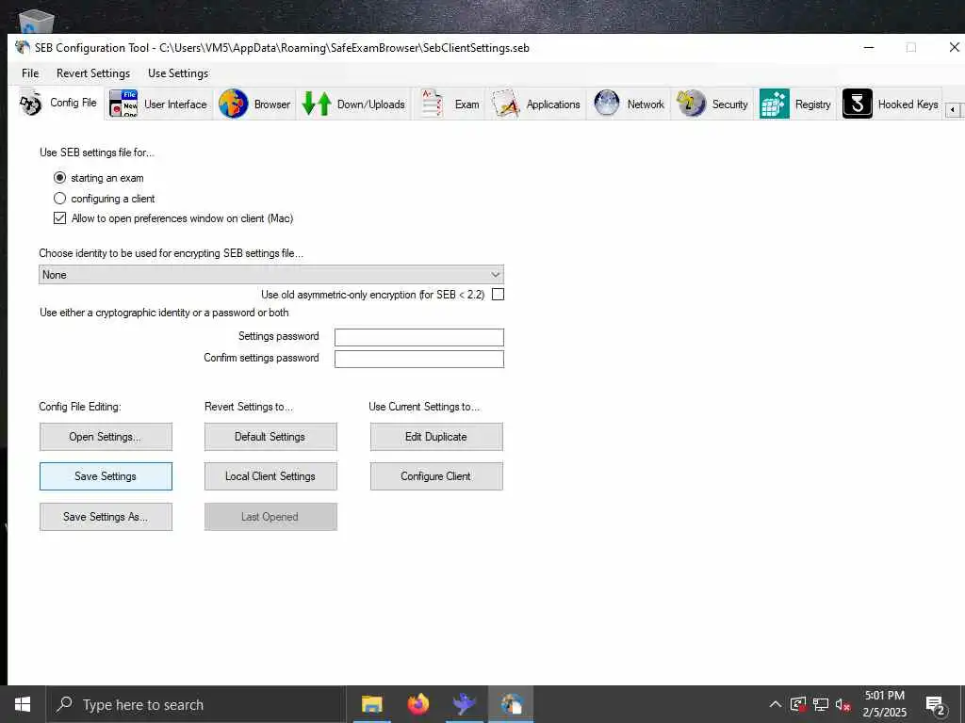The image size is (965, 723).
Task: Open Recycle Bin on desktop
Action: pyautogui.click(x=37, y=23)
